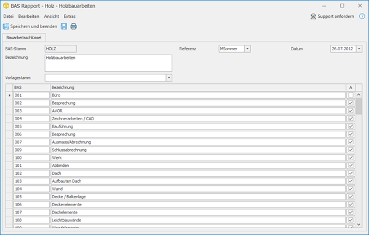Click BAS cell 004
The width and height of the screenshot is (369, 235).
pyautogui.click(x=31, y=118)
